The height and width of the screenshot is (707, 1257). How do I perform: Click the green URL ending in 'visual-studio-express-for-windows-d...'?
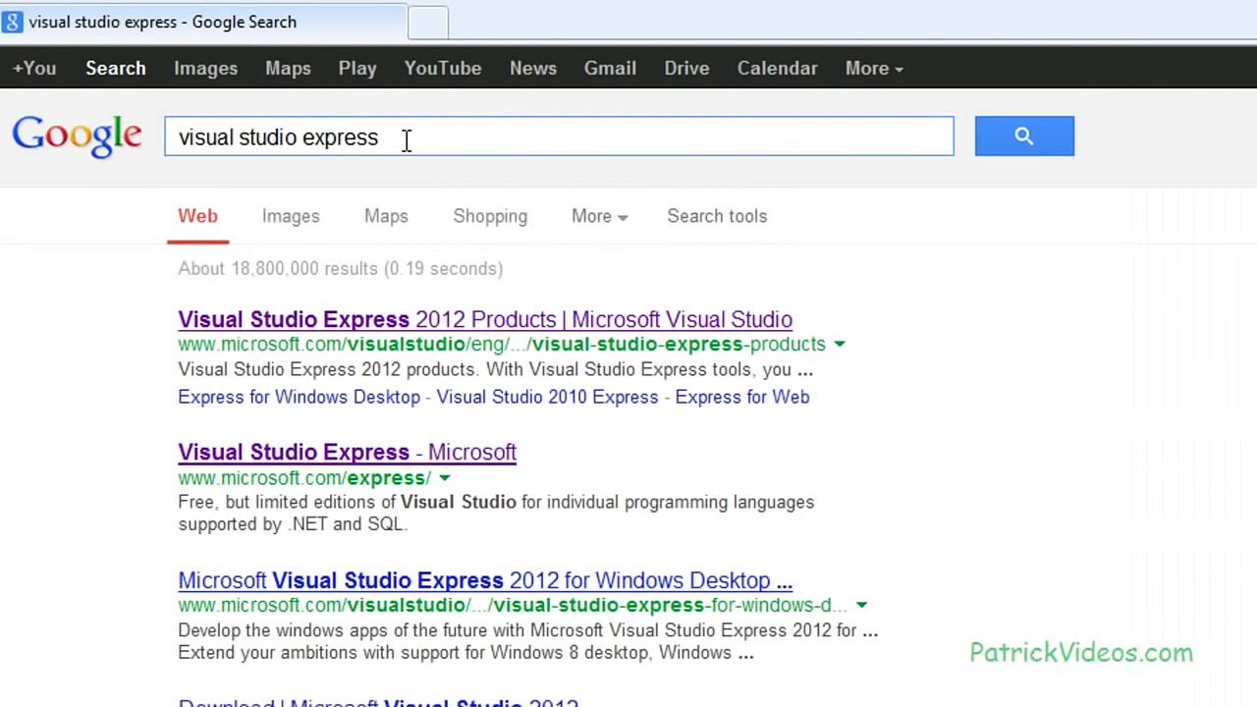pos(512,606)
